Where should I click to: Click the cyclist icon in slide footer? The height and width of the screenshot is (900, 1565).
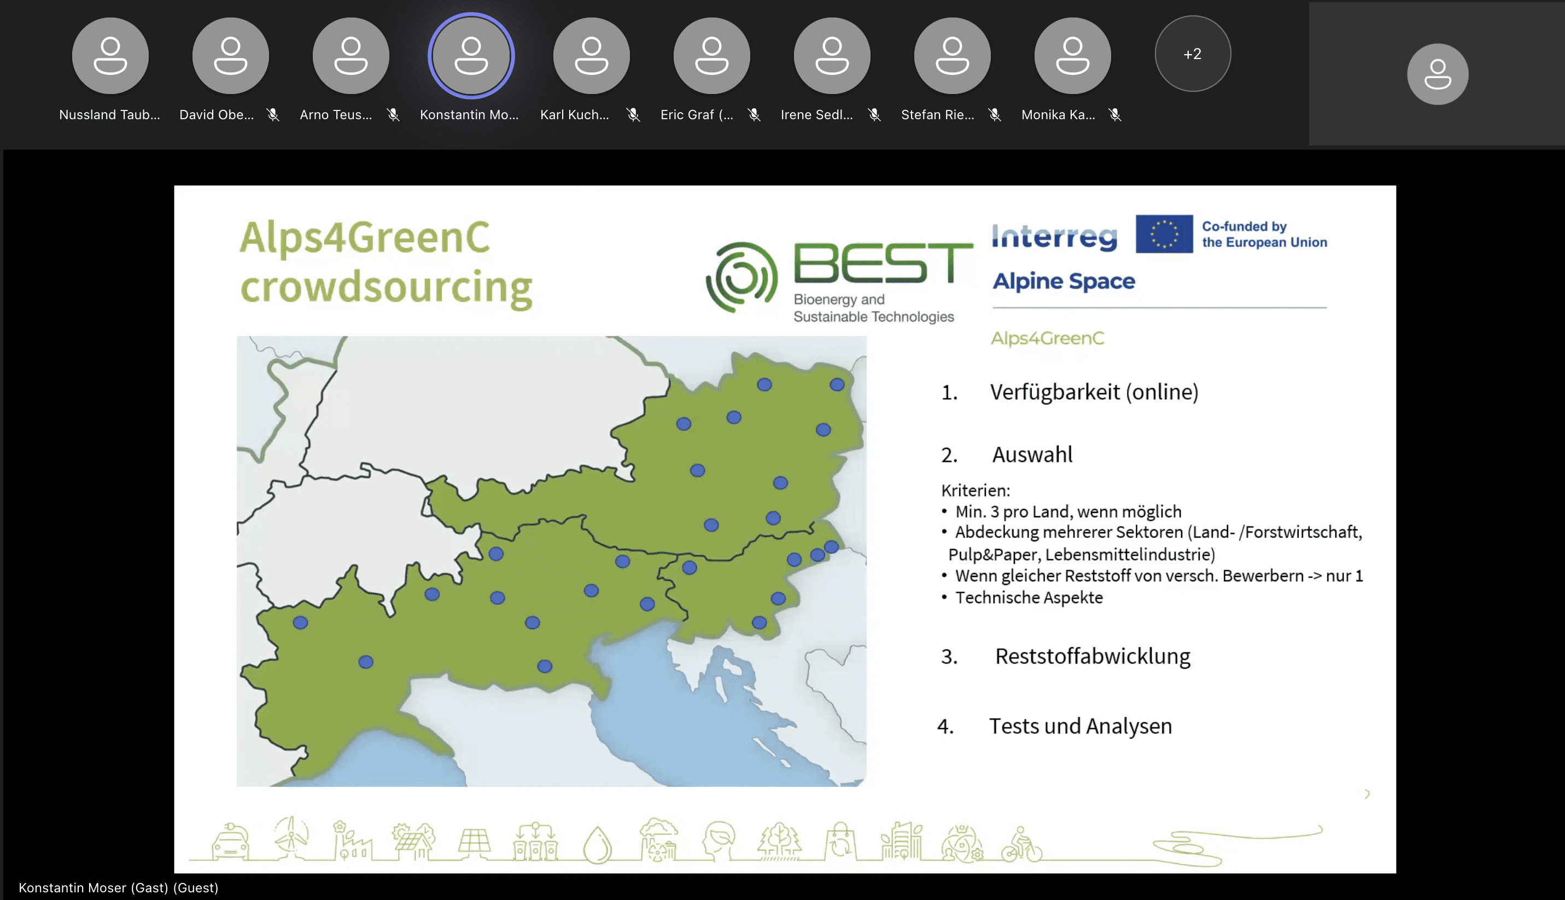(1021, 844)
